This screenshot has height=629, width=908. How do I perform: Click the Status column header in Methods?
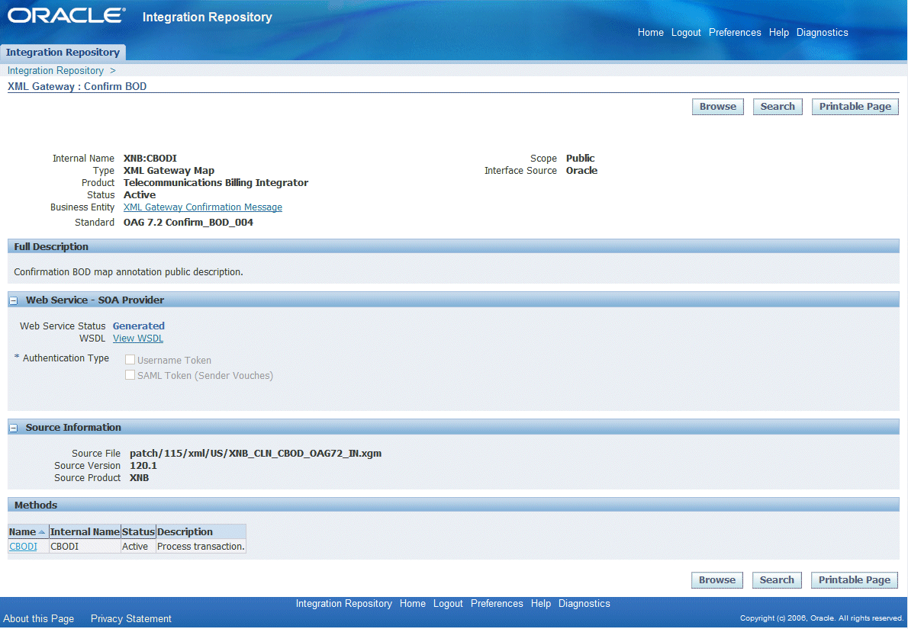point(138,531)
